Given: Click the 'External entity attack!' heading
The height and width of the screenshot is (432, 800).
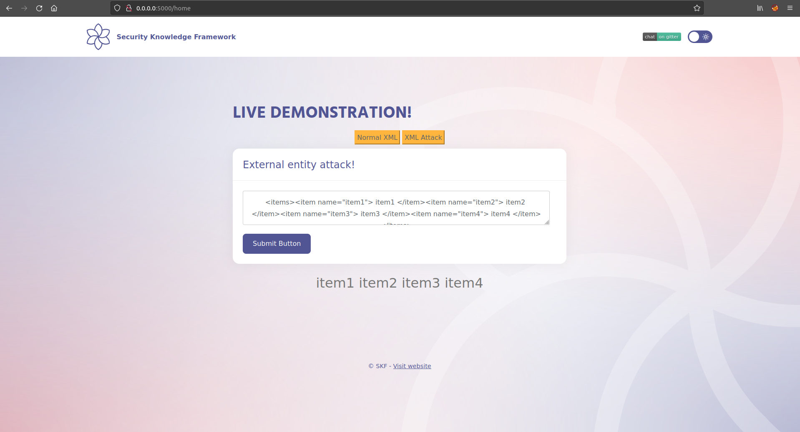Looking at the screenshot, I should tap(299, 164).
